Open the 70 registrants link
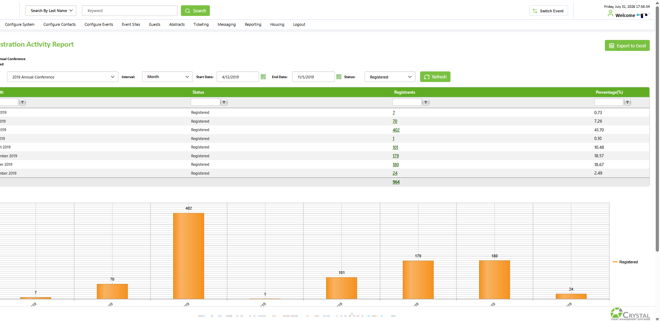 395,121
